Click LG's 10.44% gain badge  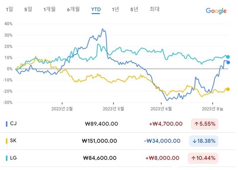point(203,158)
